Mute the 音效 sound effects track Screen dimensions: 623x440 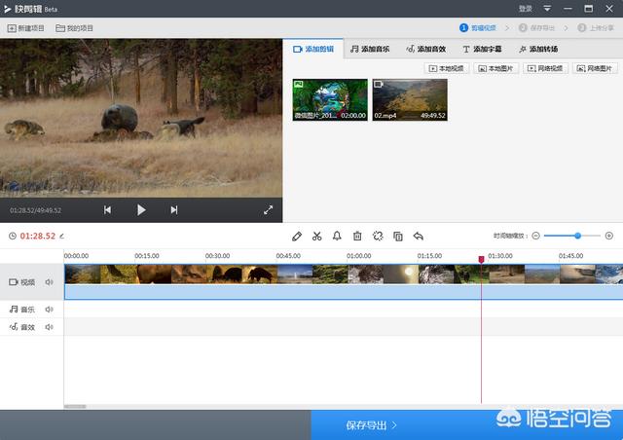coord(49,327)
